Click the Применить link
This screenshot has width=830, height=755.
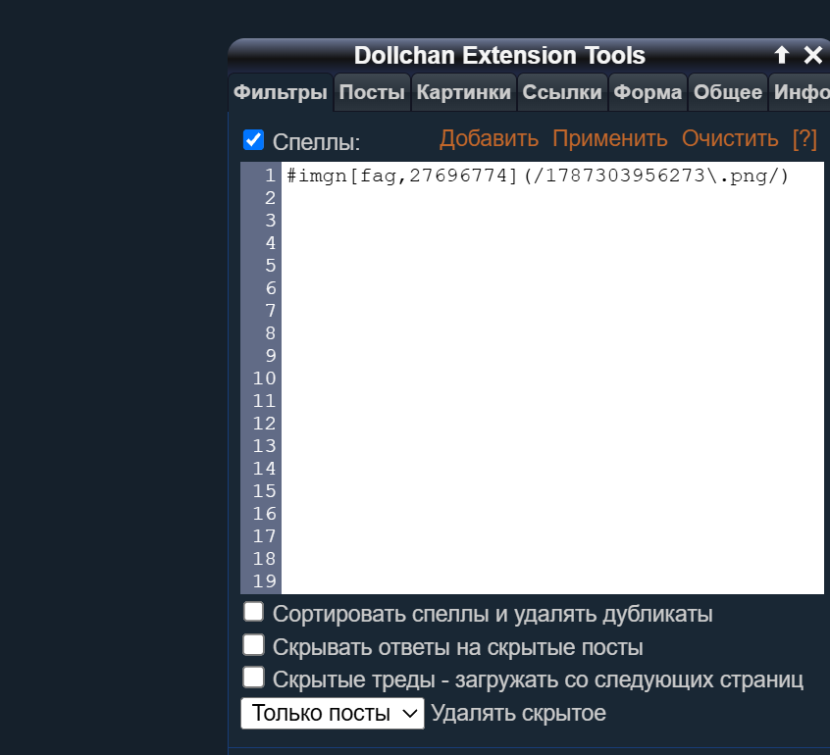click(610, 138)
